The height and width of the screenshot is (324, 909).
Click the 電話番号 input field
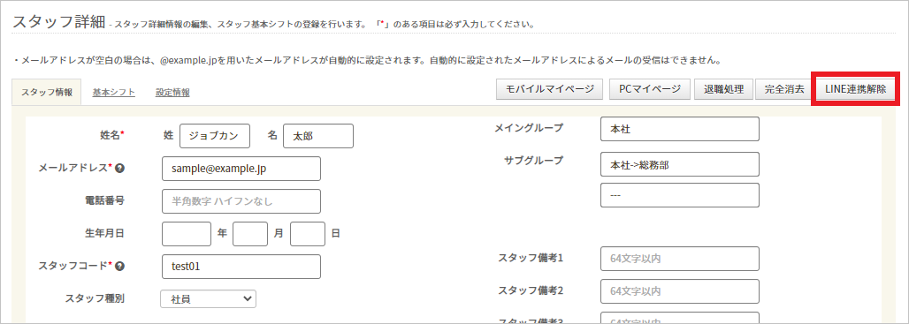pyautogui.click(x=241, y=200)
